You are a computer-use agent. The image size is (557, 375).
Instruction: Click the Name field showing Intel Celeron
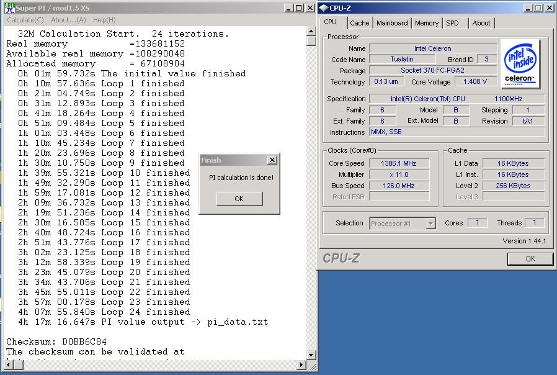pyautogui.click(x=433, y=48)
